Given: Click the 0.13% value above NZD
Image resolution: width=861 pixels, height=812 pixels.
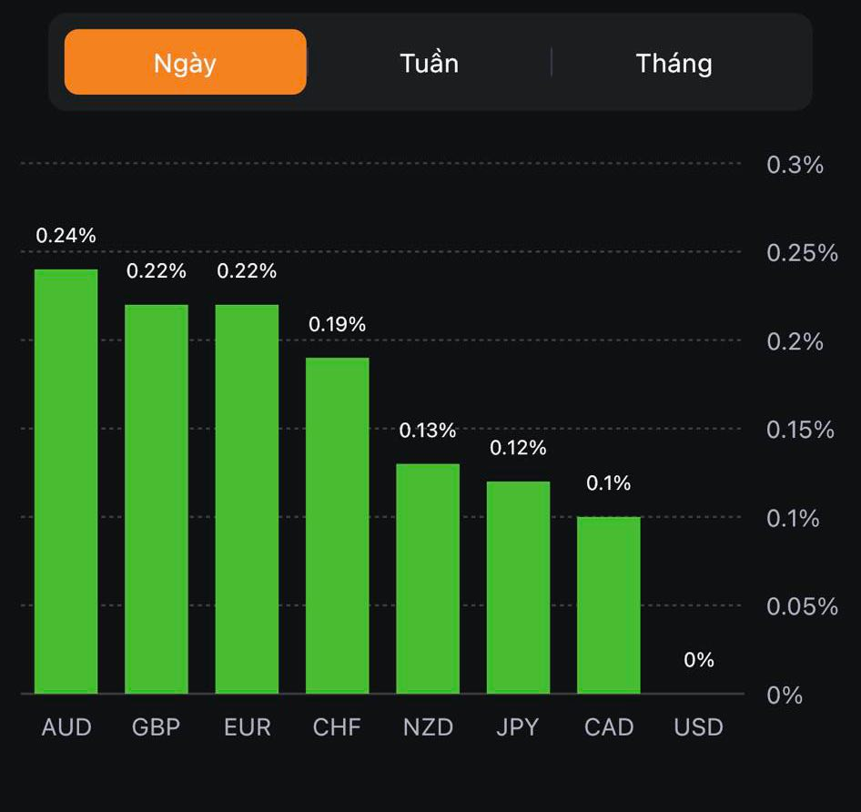Looking at the screenshot, I should click(x=428, y=431).
